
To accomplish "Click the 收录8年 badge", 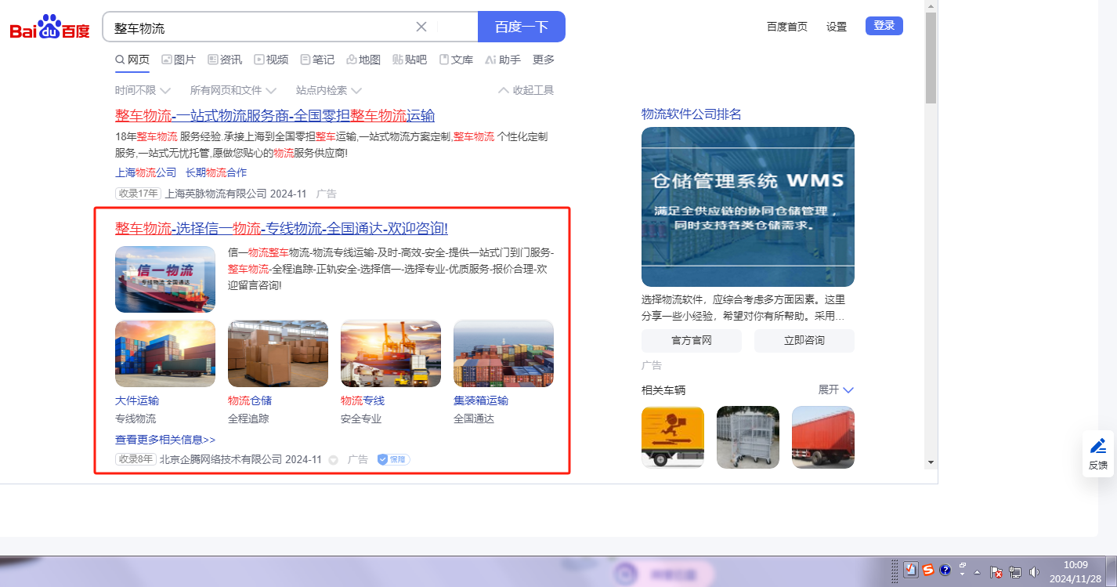I will (x=136, y=459).
